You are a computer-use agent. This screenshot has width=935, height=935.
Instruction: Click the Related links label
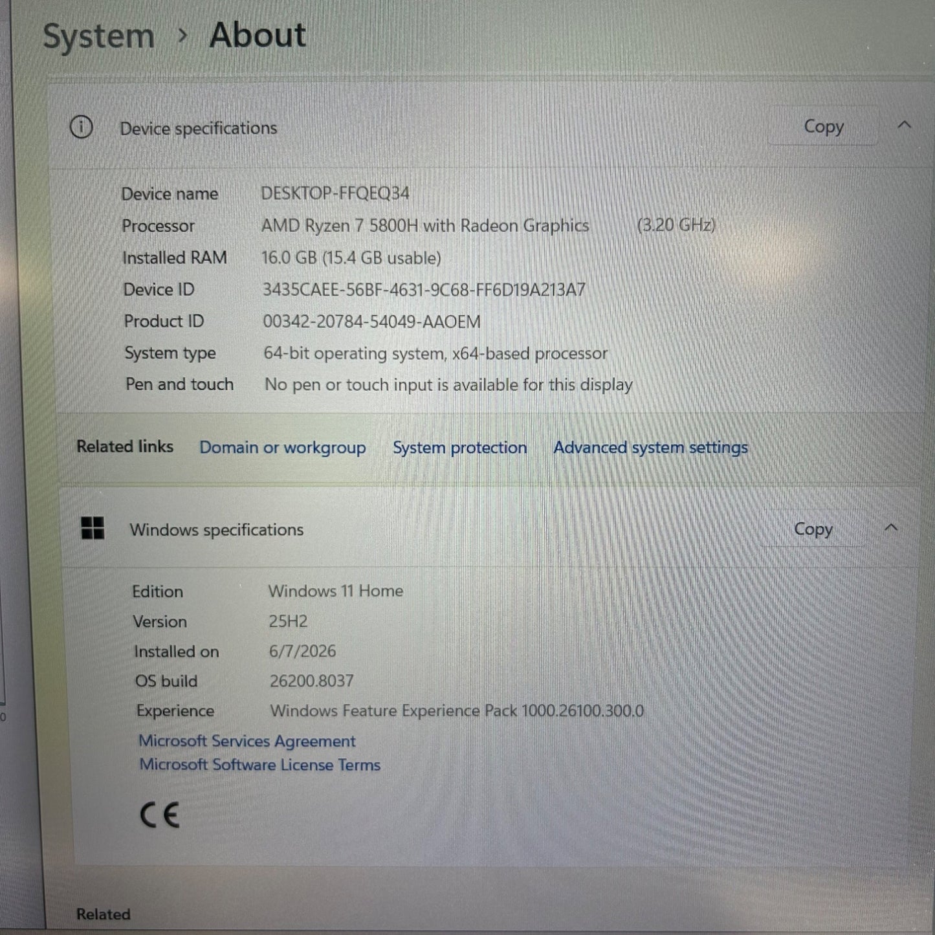coord(125,446)
